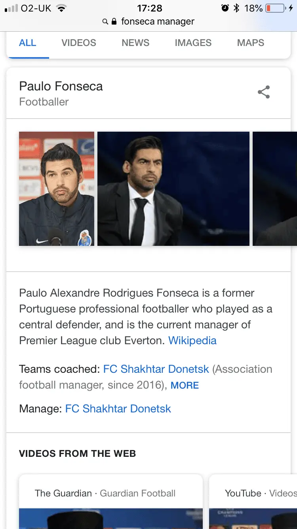
Task: Tap the Wi-Fi signal icon
Action: [61, 8]
